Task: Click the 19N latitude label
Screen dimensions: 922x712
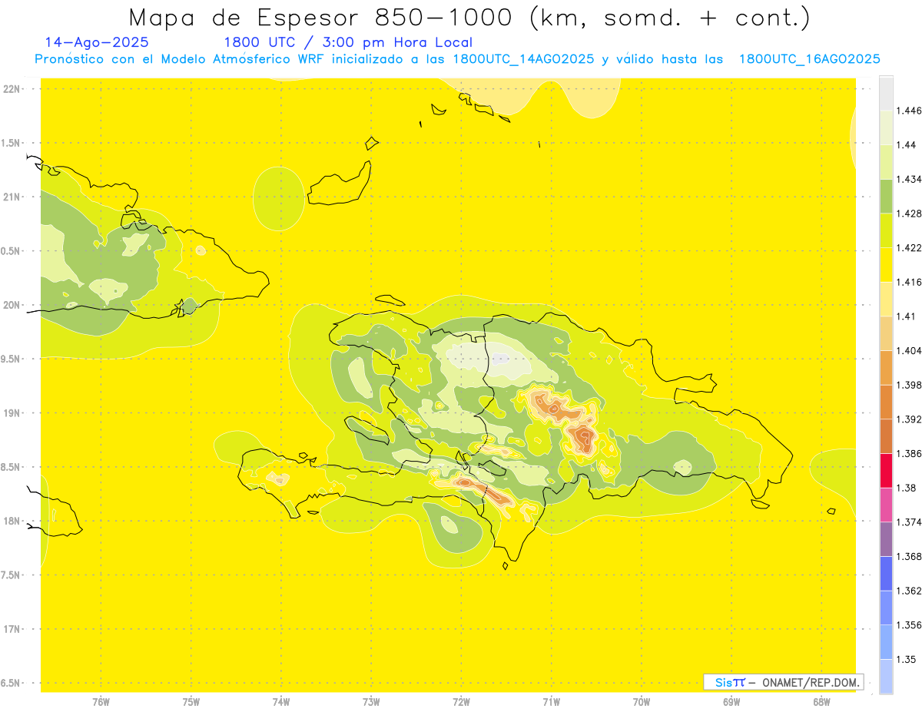Action: tap(12, 413)
